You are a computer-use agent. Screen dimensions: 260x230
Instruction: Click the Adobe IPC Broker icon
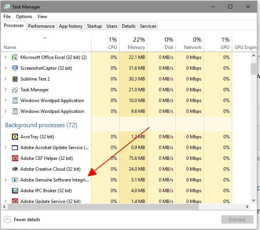tap(15, 191)
